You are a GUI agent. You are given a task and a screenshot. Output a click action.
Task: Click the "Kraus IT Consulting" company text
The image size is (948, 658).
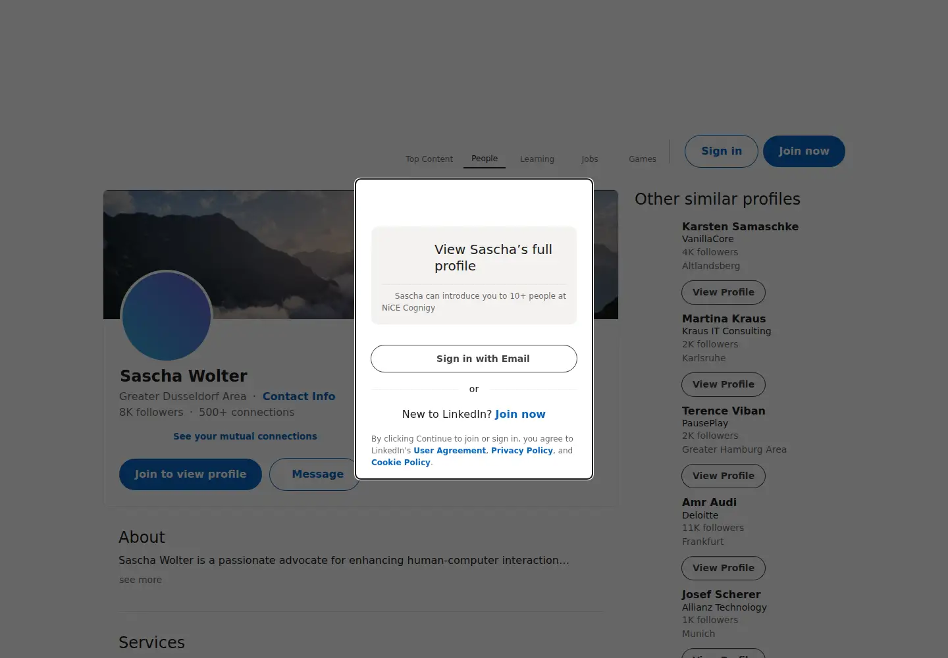[726, 331]
